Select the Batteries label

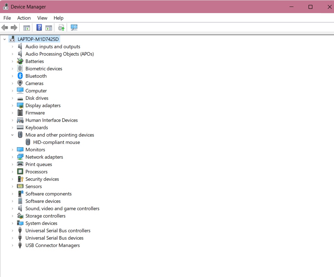point(35,61)
